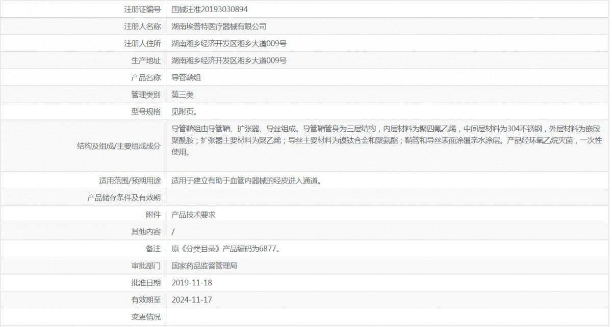Click company name 湖南埃普特医疗器械有限公司
Viewport: 612px width, 327px height.
(x=219, y=26)
